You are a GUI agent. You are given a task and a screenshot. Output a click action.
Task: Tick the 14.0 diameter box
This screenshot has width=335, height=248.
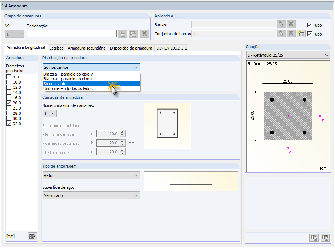[9, 93]
